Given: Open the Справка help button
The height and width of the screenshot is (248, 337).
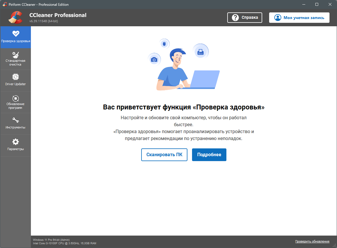Looking at the screenshot, I should point(245,18).
